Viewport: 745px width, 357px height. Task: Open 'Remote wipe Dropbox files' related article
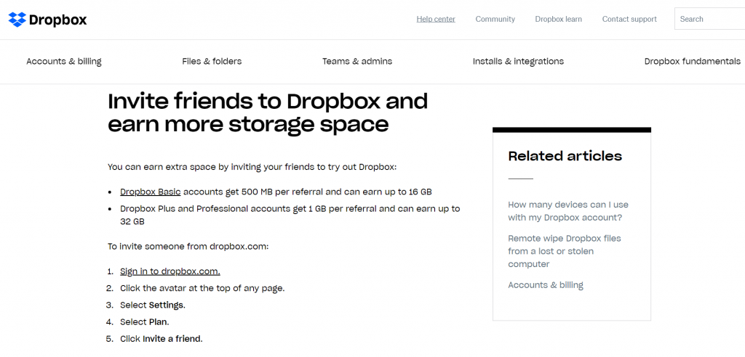pyautogui.click(x=565, y=251)
